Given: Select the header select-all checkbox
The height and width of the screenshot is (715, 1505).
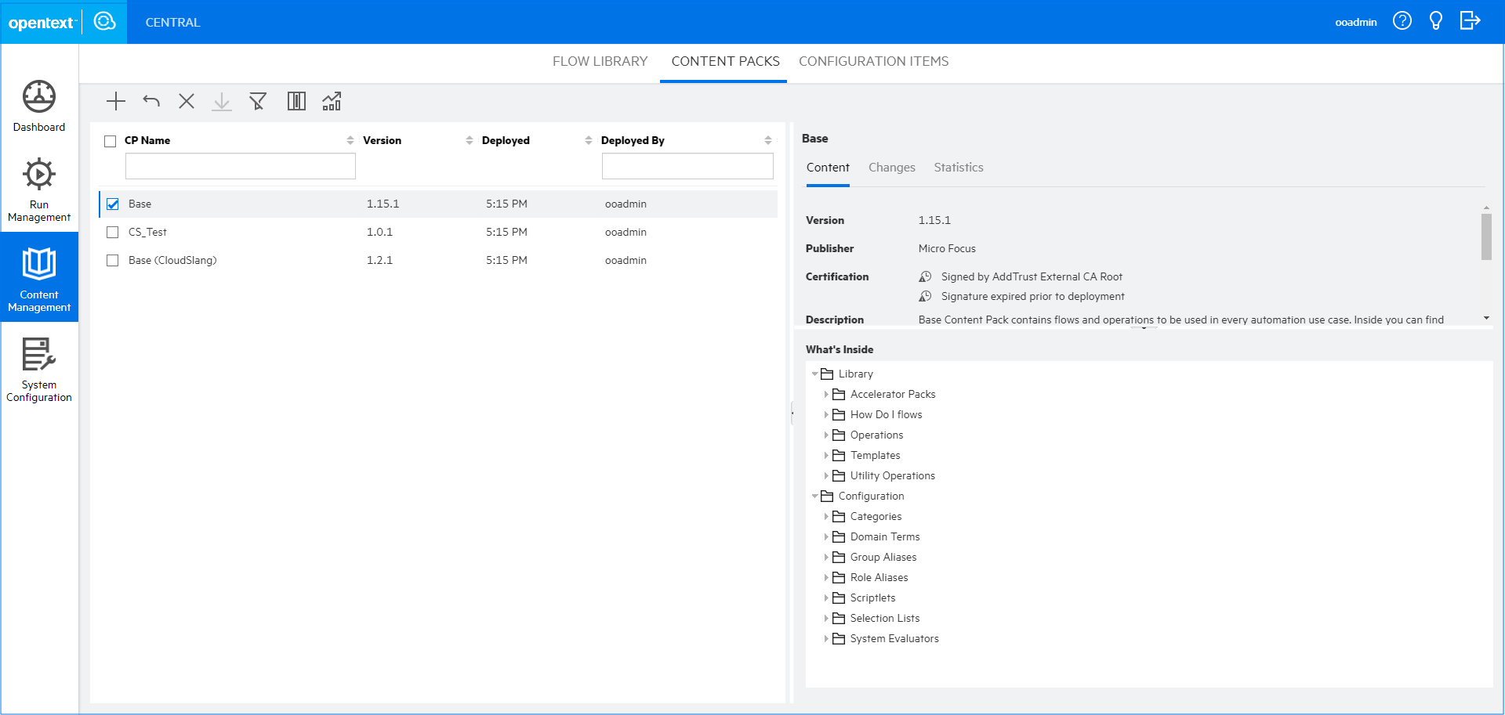Looking at the screenshot, I should tap(111, 140).
